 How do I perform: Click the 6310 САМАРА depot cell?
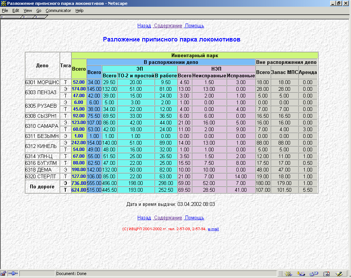click(x=42, y=126)
